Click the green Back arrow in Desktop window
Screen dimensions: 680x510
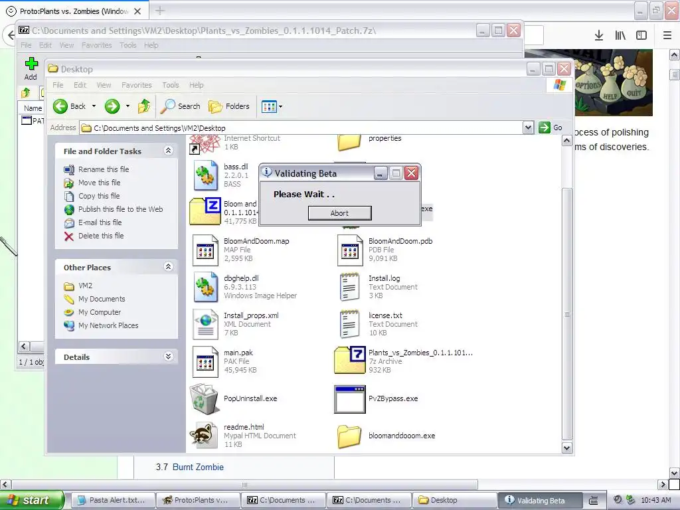tap(60, 106)
